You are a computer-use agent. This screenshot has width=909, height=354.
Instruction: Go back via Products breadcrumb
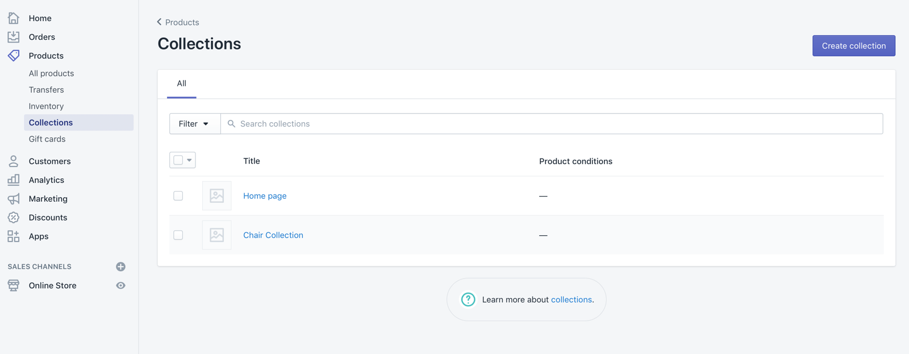click(182, 22)
